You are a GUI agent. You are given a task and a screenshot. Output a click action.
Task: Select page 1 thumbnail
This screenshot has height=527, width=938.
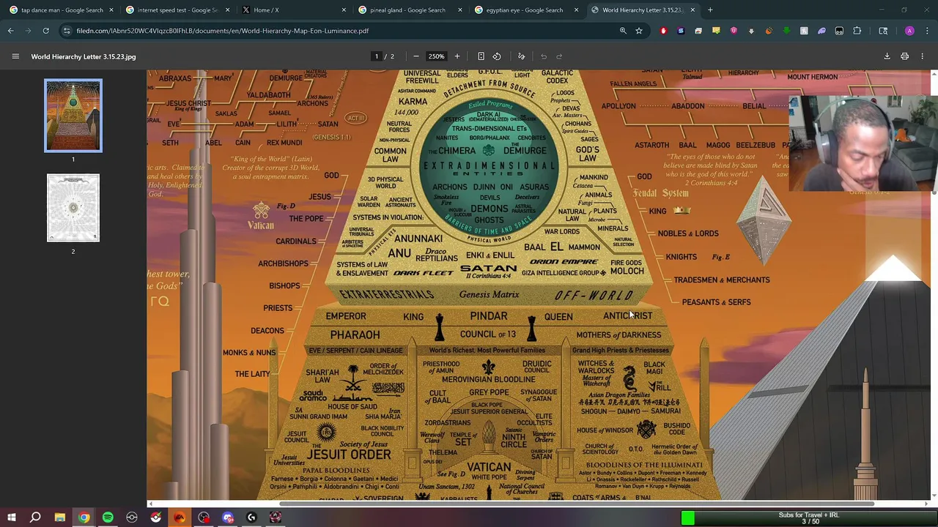point(73,116)
